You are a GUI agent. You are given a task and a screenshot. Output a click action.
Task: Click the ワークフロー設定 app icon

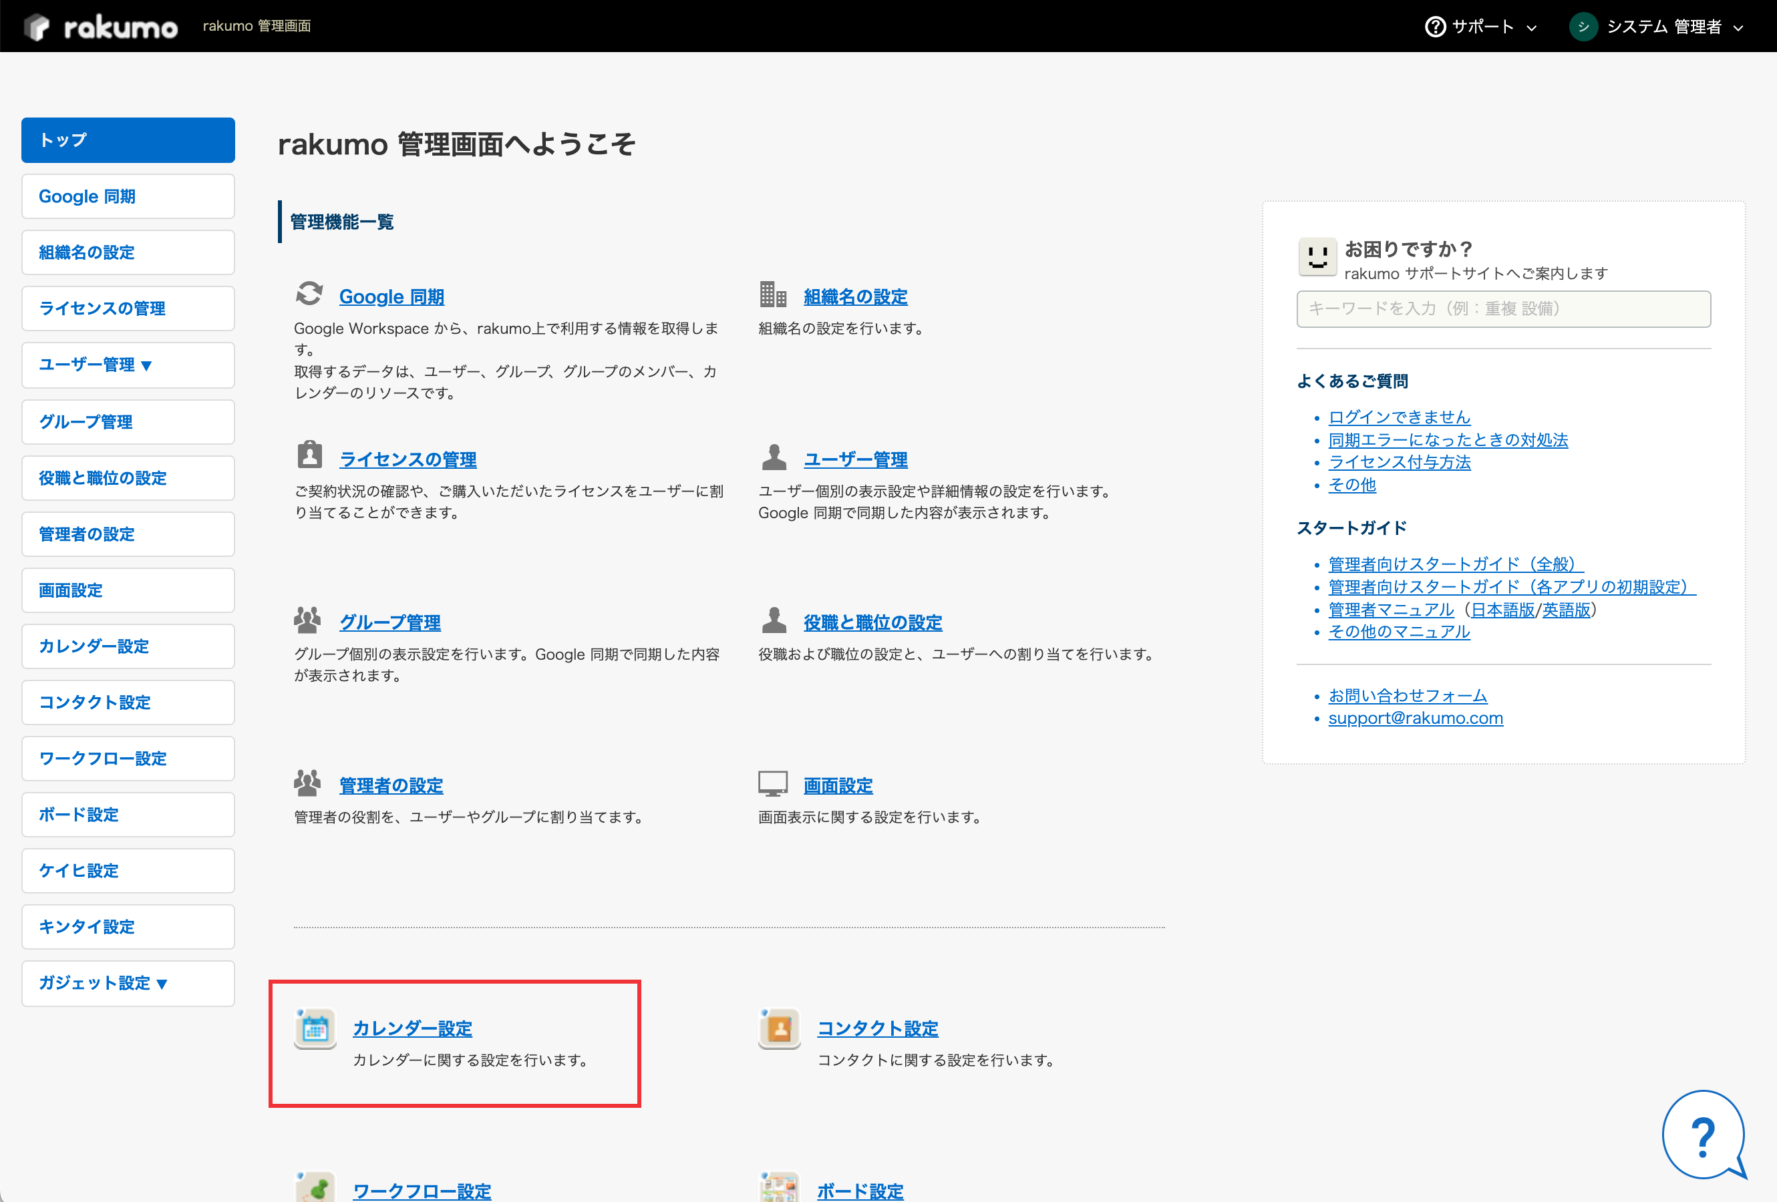[315, 1187]
